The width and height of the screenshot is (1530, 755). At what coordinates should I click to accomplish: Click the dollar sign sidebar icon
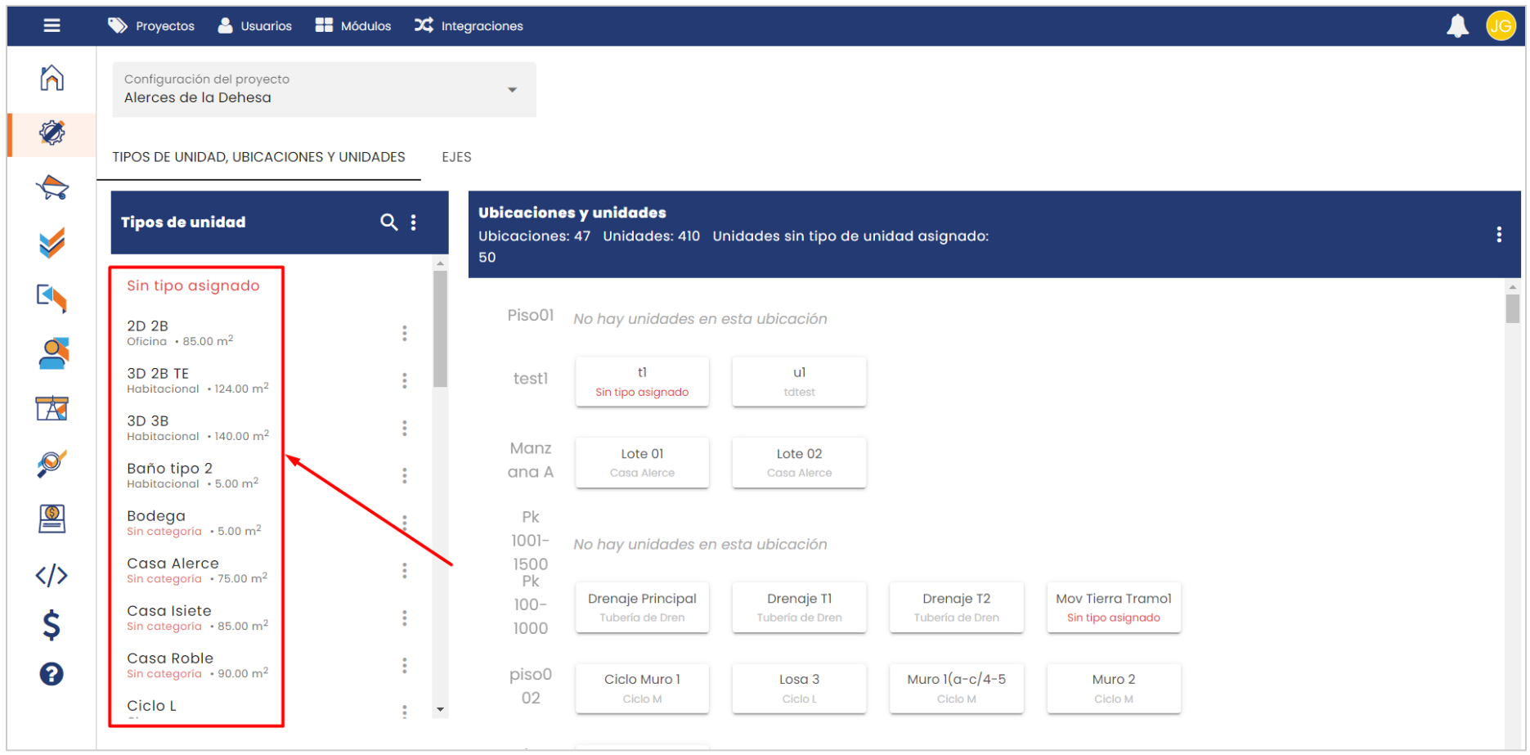52,625
